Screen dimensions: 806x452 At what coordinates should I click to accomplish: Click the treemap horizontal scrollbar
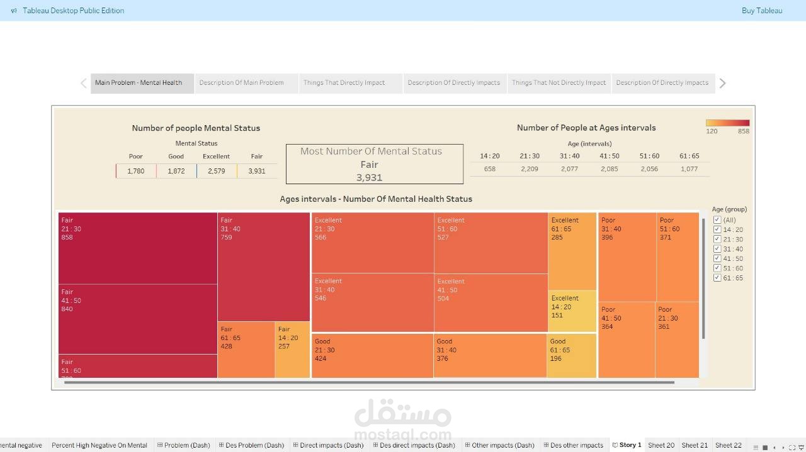(368, 382)
